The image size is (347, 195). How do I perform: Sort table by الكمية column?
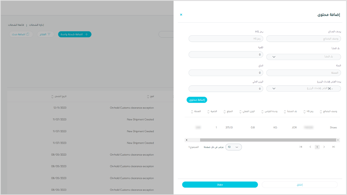coord(212,111)
